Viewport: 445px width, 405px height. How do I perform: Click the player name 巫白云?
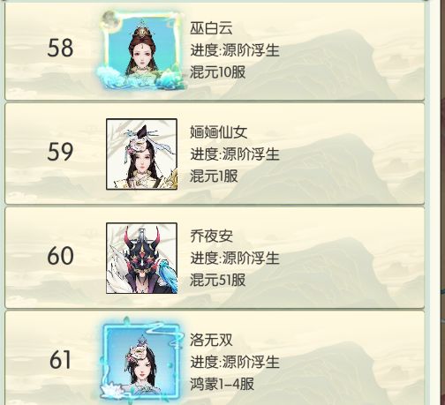click(x=211, y=28)
